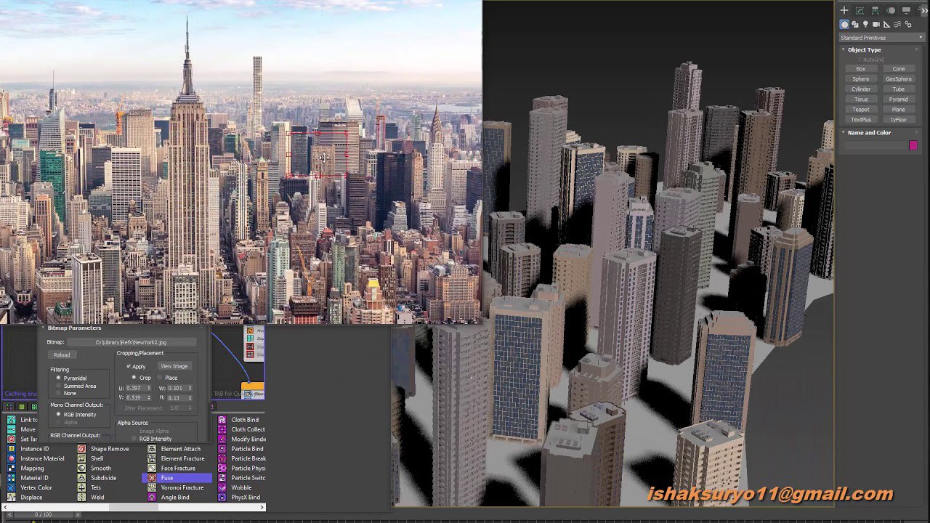Click the Instance Material operator icon
Screen dimensions: 930x523
point(11,458)
